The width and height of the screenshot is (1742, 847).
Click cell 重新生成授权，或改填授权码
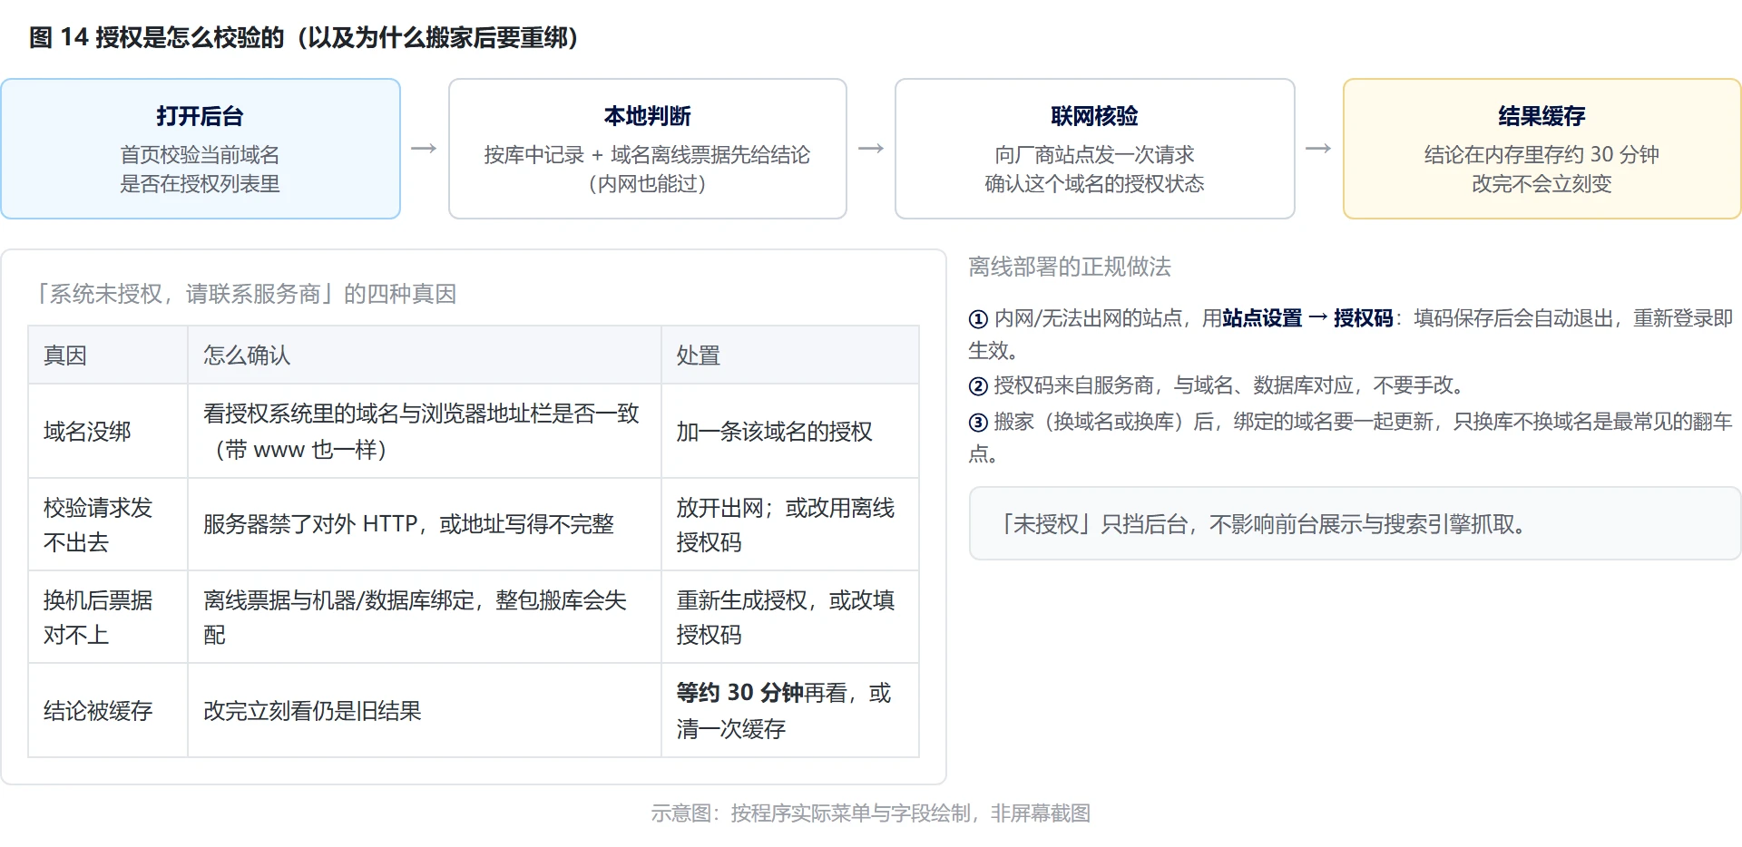[x=789, y=617]
